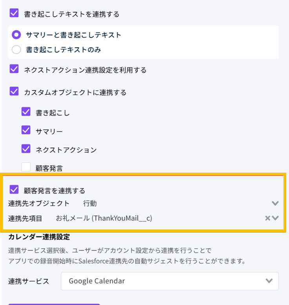This screenshot has height=305, width=289.
Task: Toggle カスタムオブジェクトに連携する checkbox
Action: click(14, 92)
